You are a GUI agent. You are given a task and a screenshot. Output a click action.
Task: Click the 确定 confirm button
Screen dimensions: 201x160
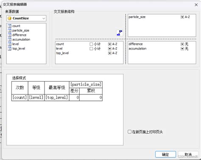[x=165, y=154]
